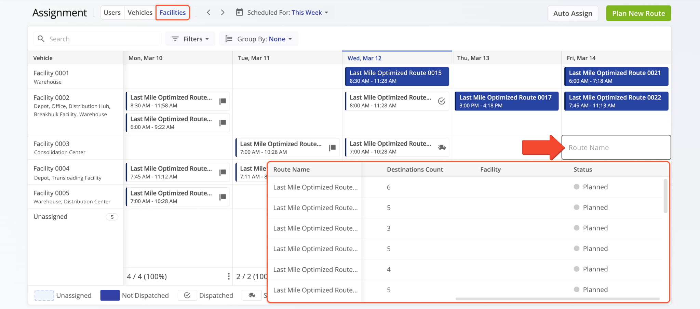Go to previous week arrow
This screenshot has height=309, width=700.
click(x=208, y=13)
